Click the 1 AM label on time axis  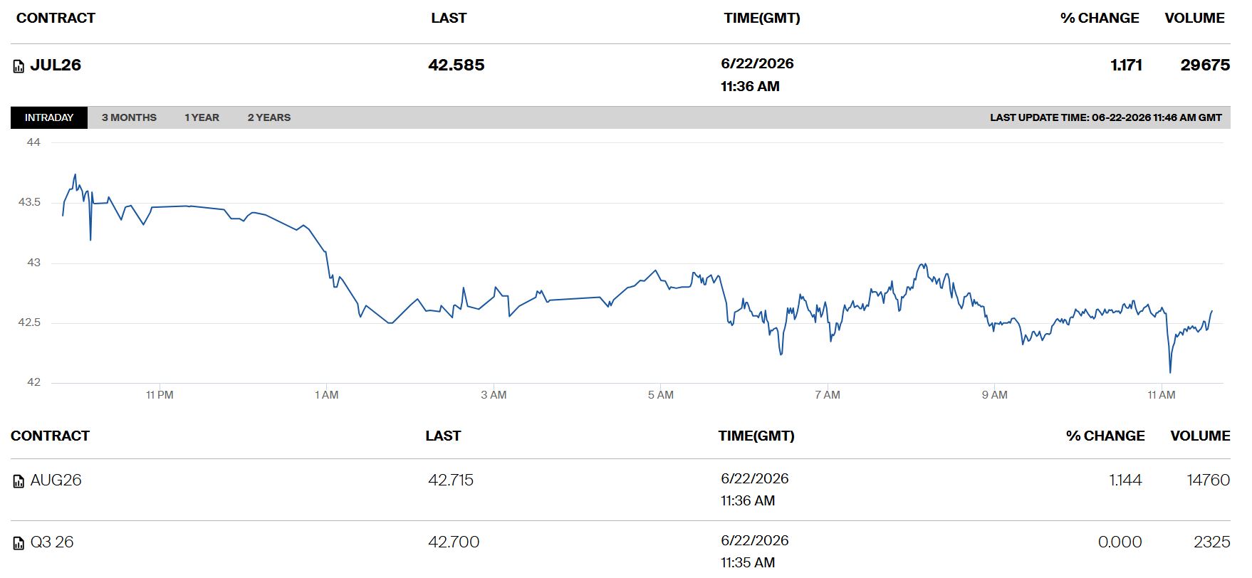(327, 394)
